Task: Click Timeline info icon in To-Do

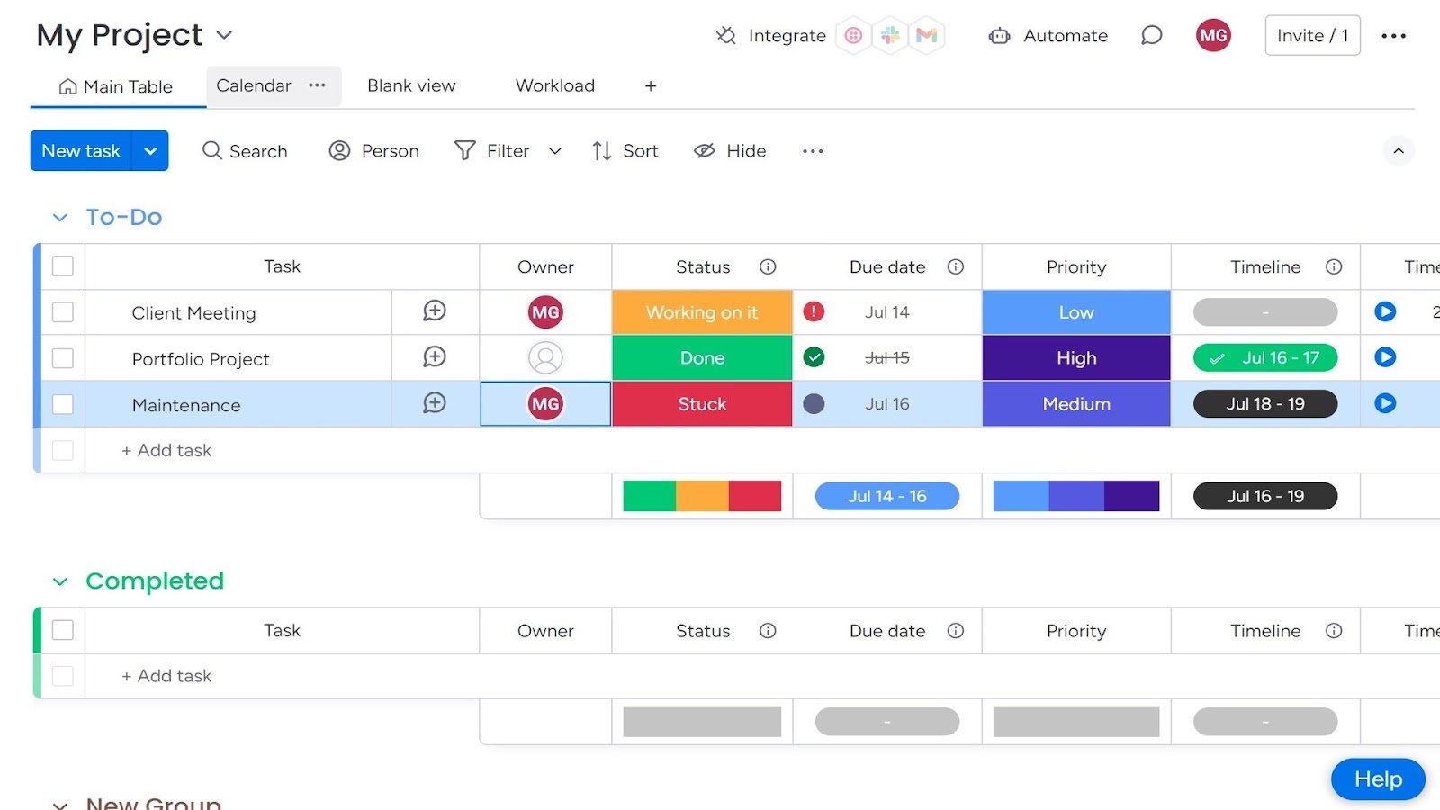Action: [1334, 266]
